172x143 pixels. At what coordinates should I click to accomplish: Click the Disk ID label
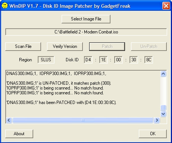point(72,60)
